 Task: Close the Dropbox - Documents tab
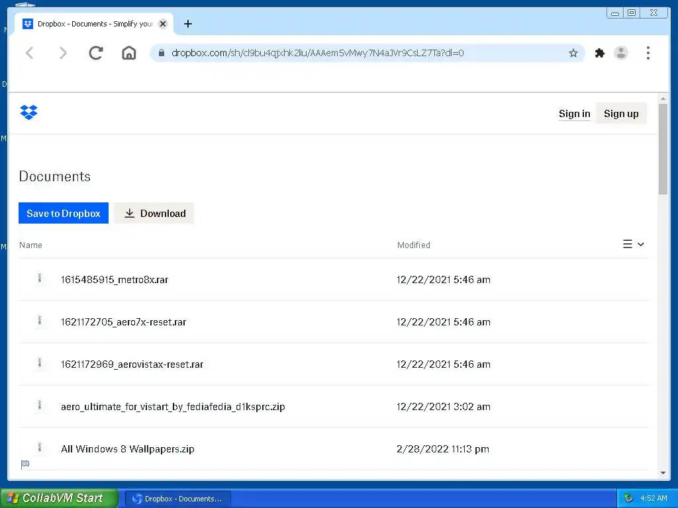pyautogui.click(x=163, y=24)
